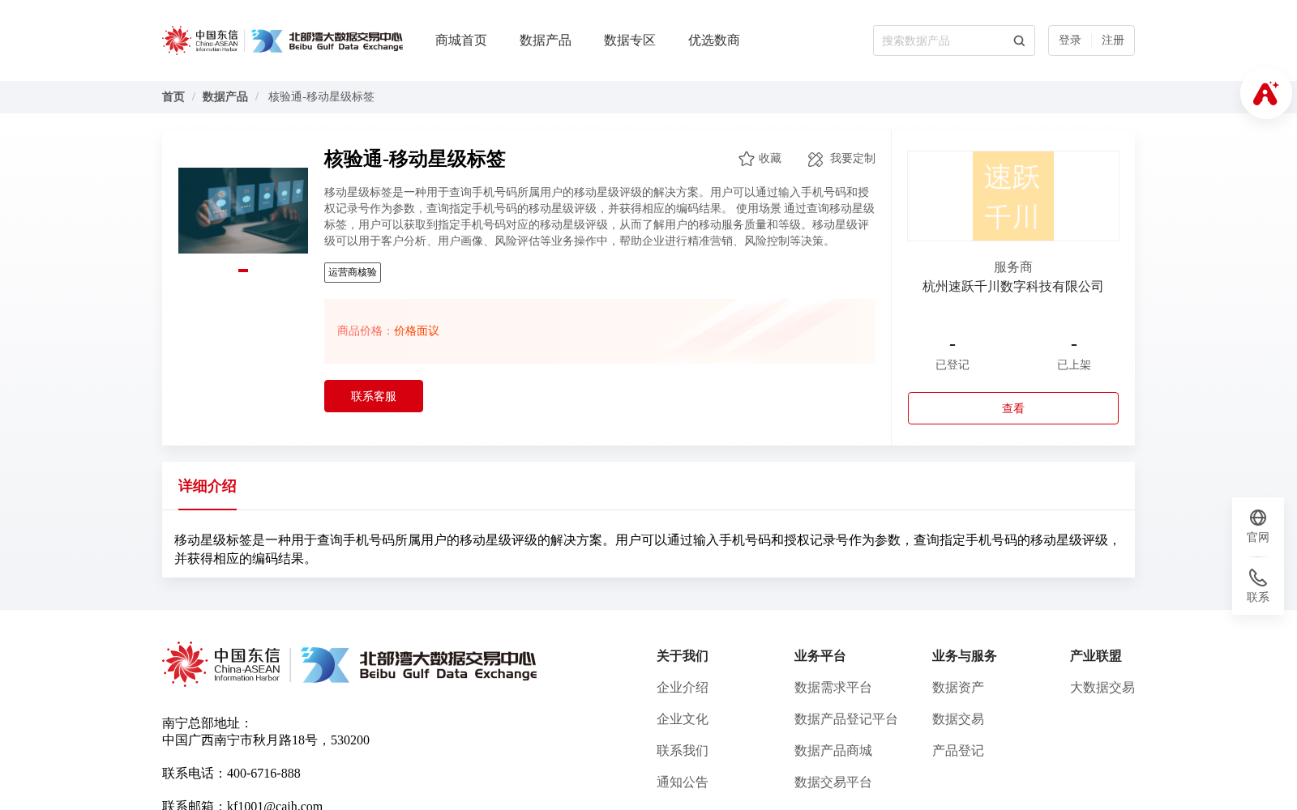Open 企业文化 footer link

coord(683,719)
